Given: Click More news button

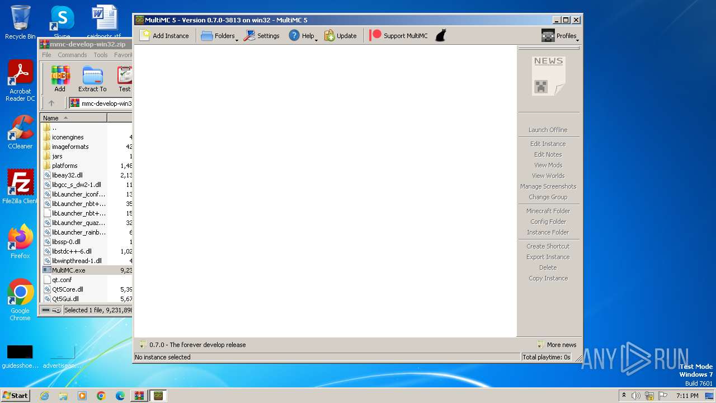Looking at the screenshot, I should pyautogui.click(x=557, y=345).
